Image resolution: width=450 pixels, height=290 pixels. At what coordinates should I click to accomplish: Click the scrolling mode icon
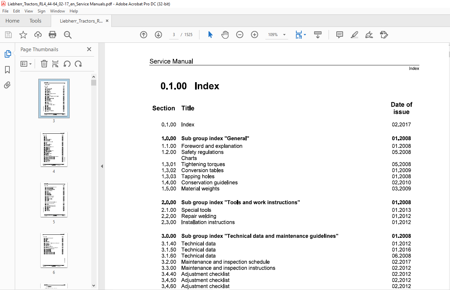point(318,35)
